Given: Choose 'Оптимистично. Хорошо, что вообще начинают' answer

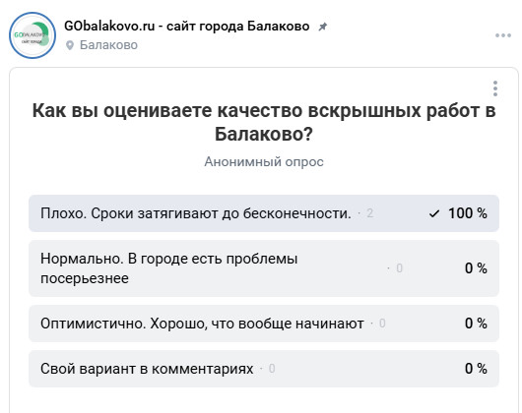Looking at the screenshot, I should coord(264,324).
